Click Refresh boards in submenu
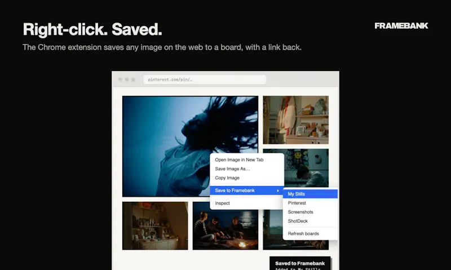The image size is (451, 270). [310, 233]
